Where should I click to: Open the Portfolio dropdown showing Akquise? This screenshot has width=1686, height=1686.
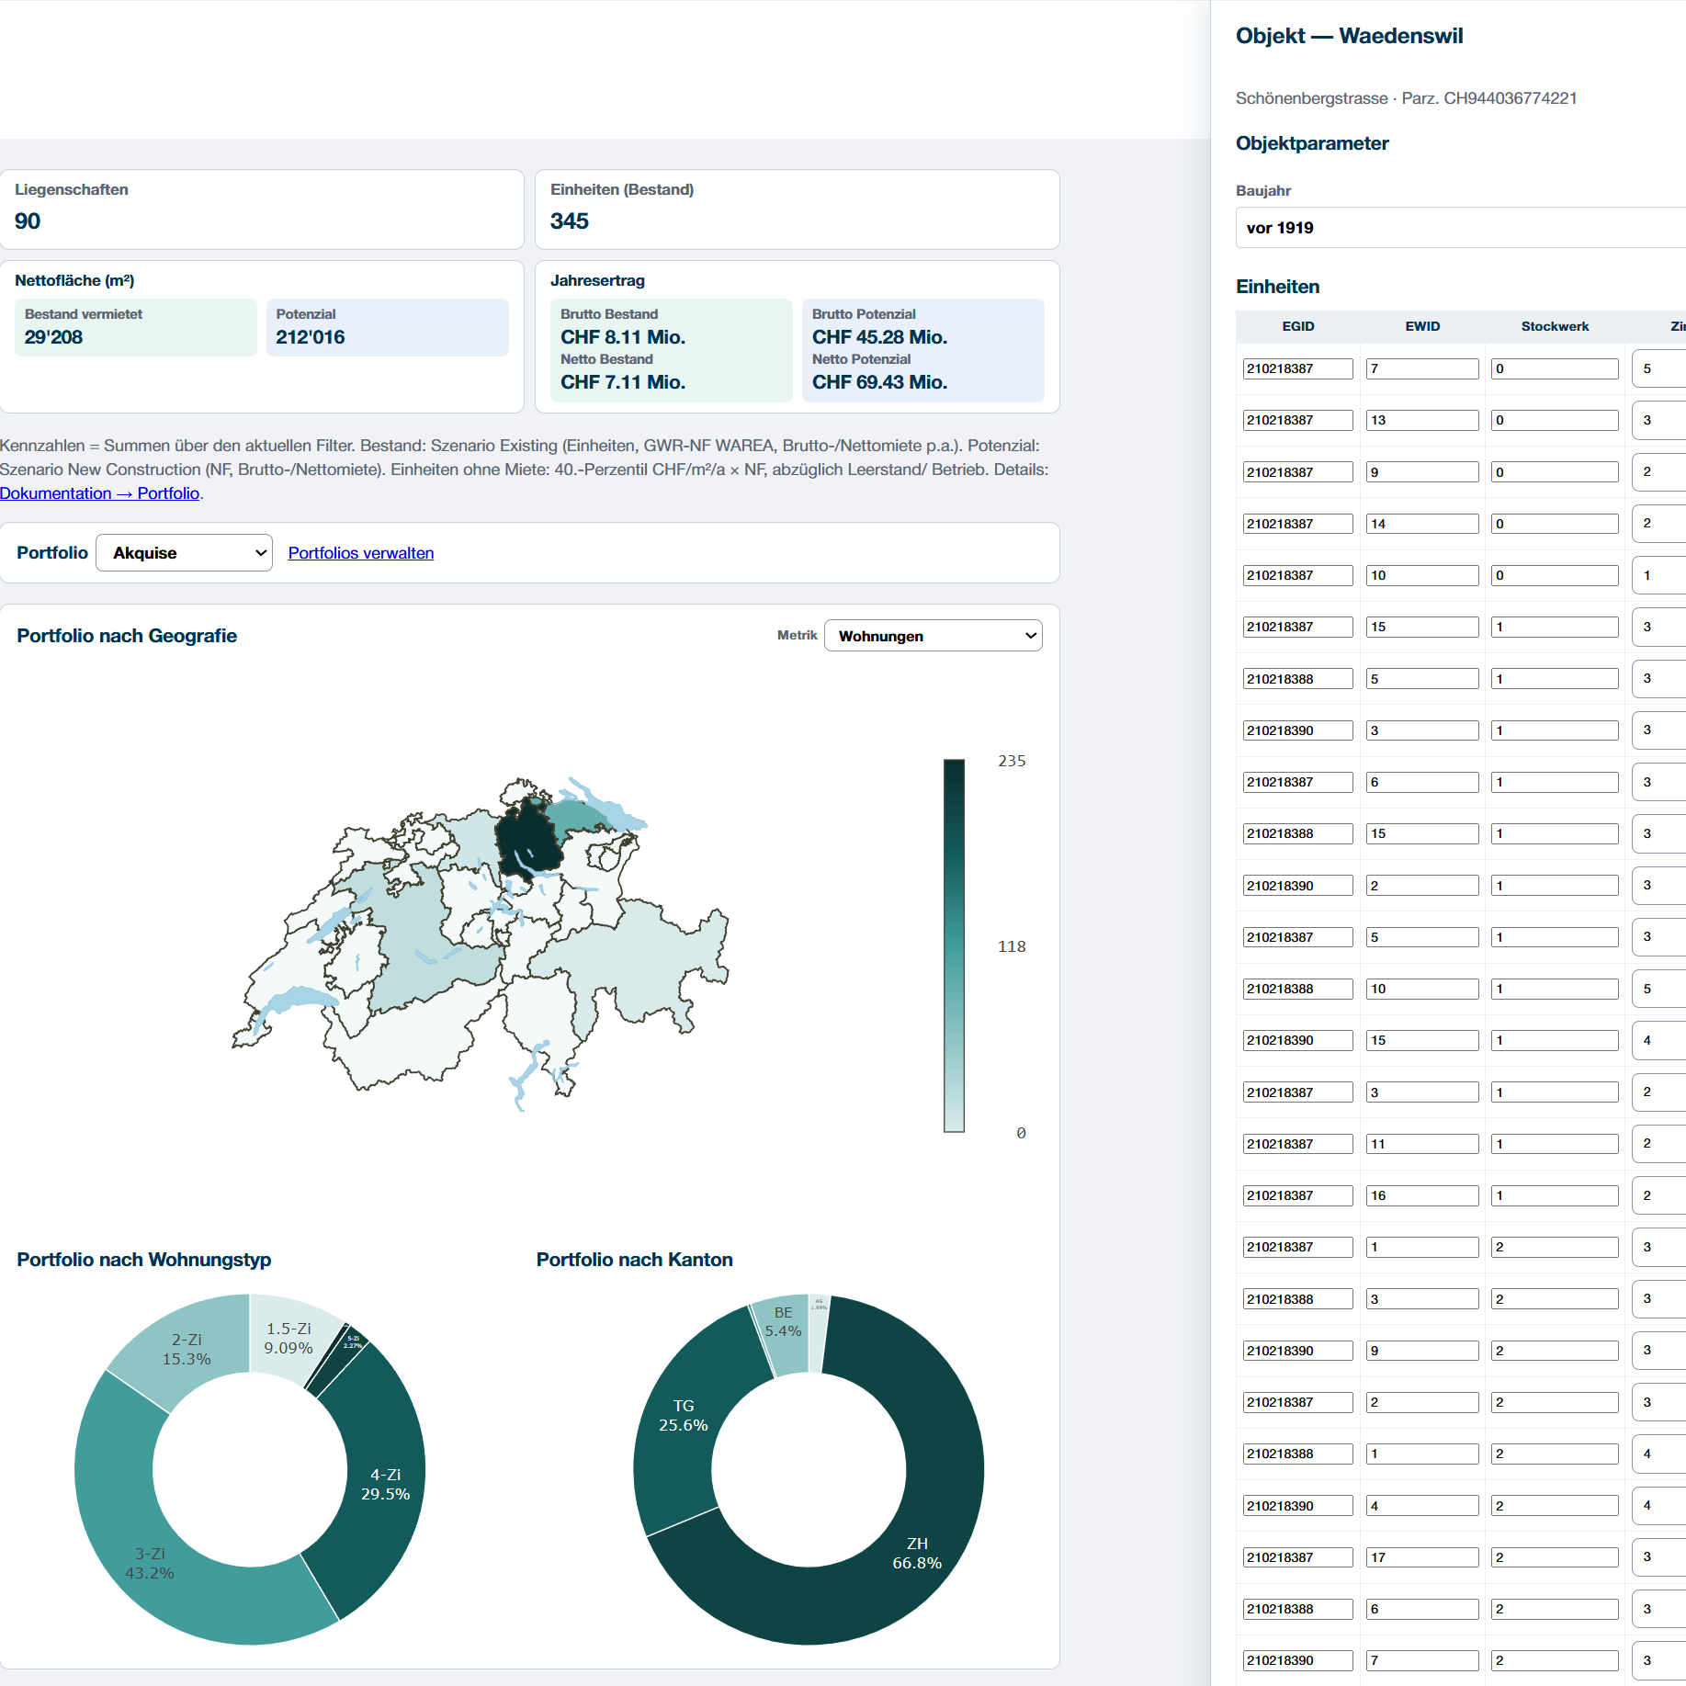click(x=184, y=552)
